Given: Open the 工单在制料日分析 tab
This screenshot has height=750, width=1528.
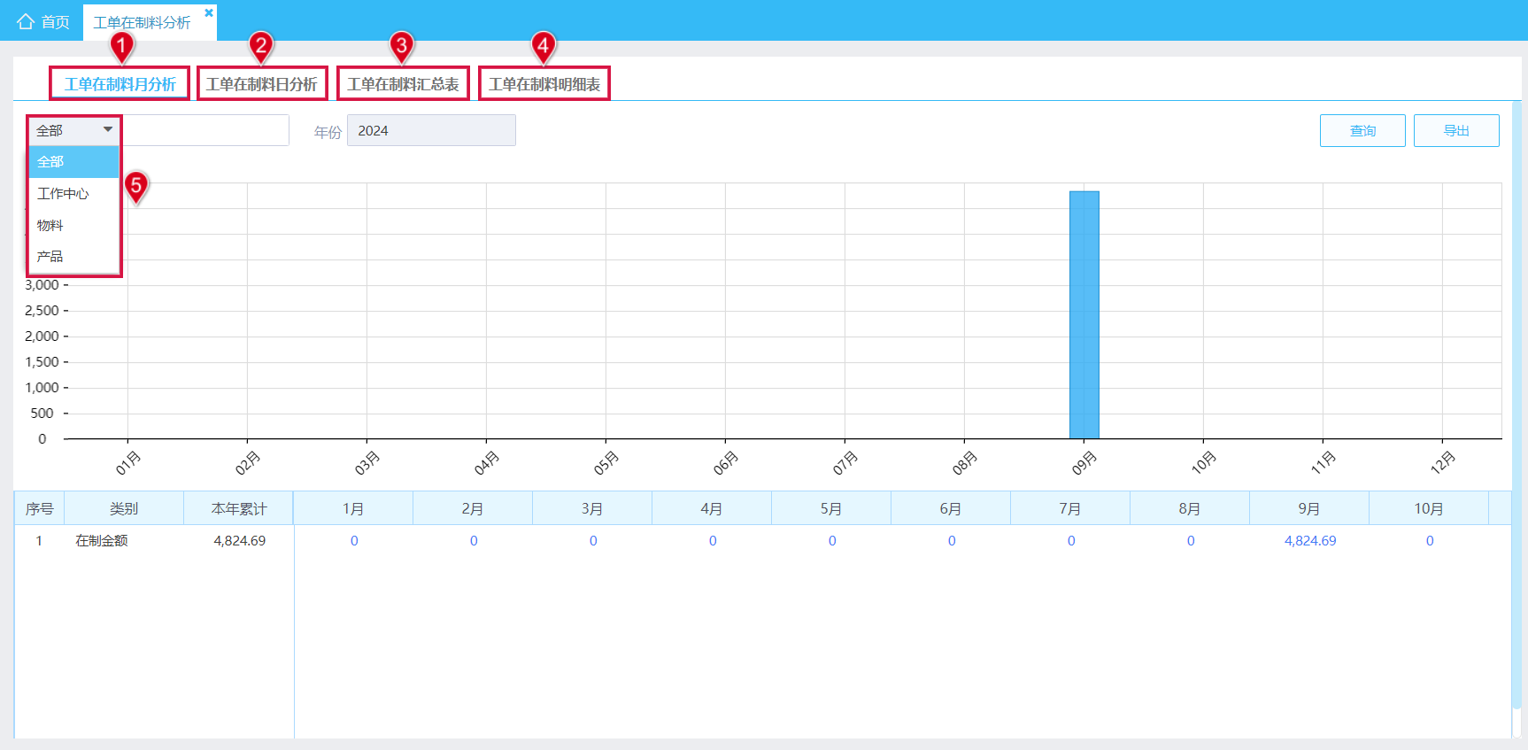Looking at the screenshot, I should (261, 84).
